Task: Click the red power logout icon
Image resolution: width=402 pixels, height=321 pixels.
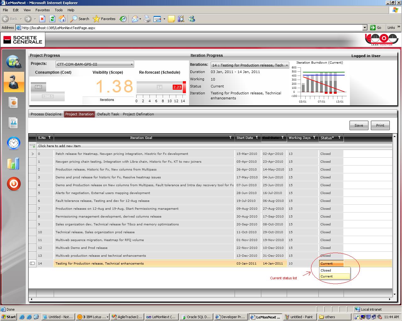Action: tap(14, 184)
